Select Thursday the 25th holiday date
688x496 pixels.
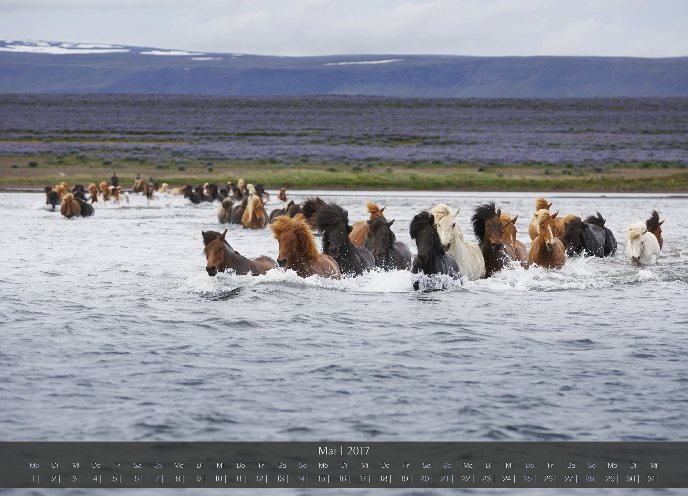(528, 478)
